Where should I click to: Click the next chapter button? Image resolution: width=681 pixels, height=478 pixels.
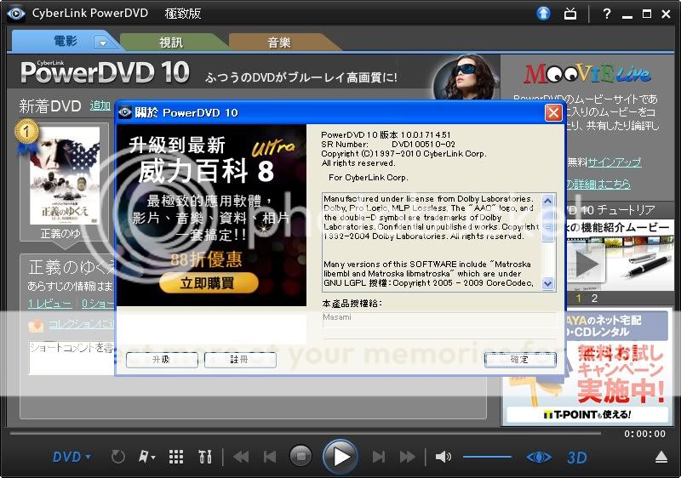click(378, 457)
